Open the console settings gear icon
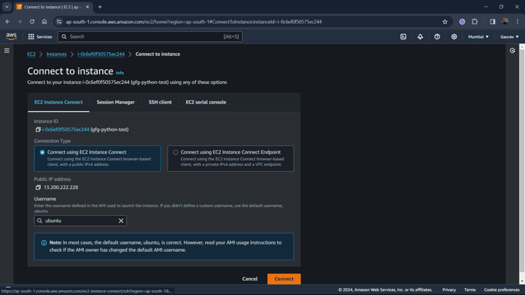Screen dimensions: 525x295 tap(454, 37)
